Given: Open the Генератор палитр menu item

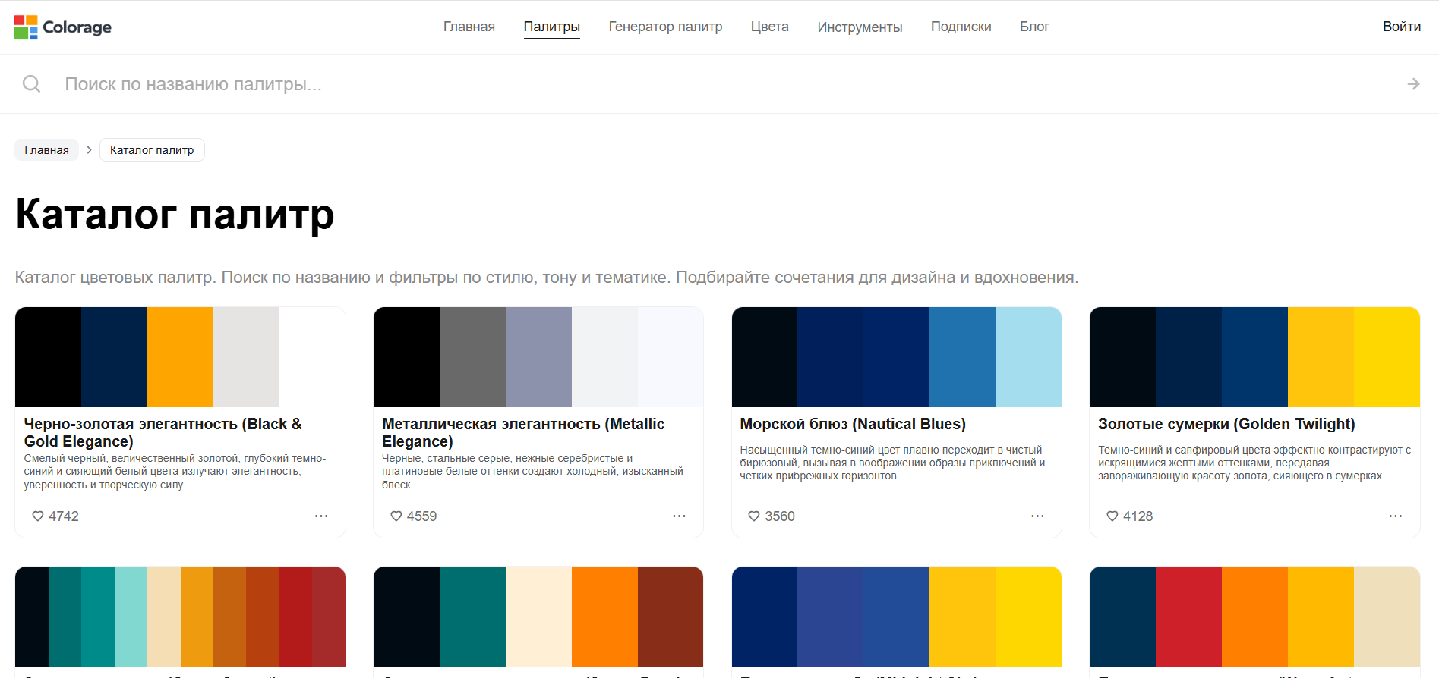Looking at the screenshot, I should pyautogui.click(x=665, y=27).
